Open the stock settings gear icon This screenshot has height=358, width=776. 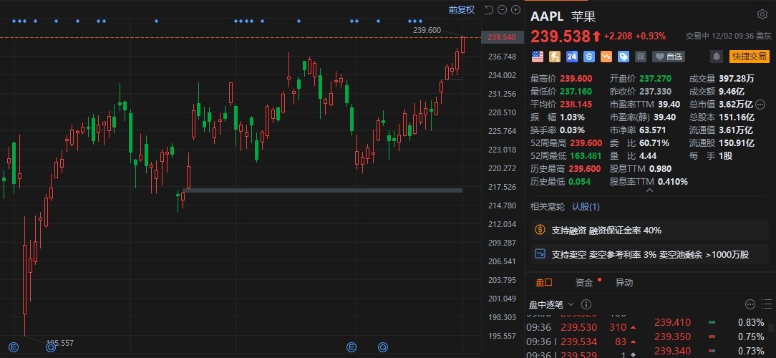762,14
